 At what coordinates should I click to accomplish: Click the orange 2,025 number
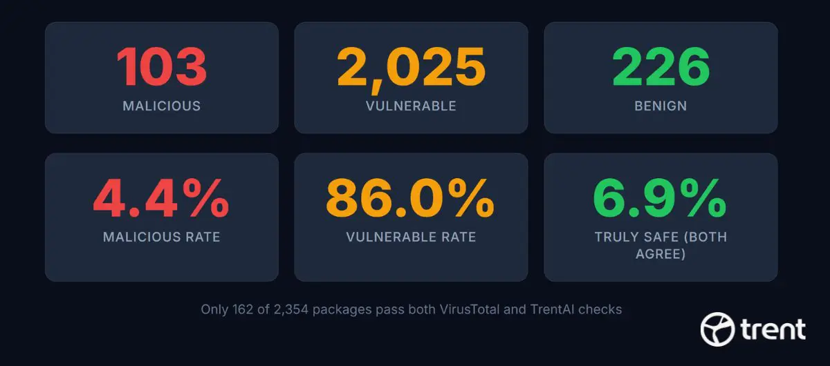coord(411,68)
